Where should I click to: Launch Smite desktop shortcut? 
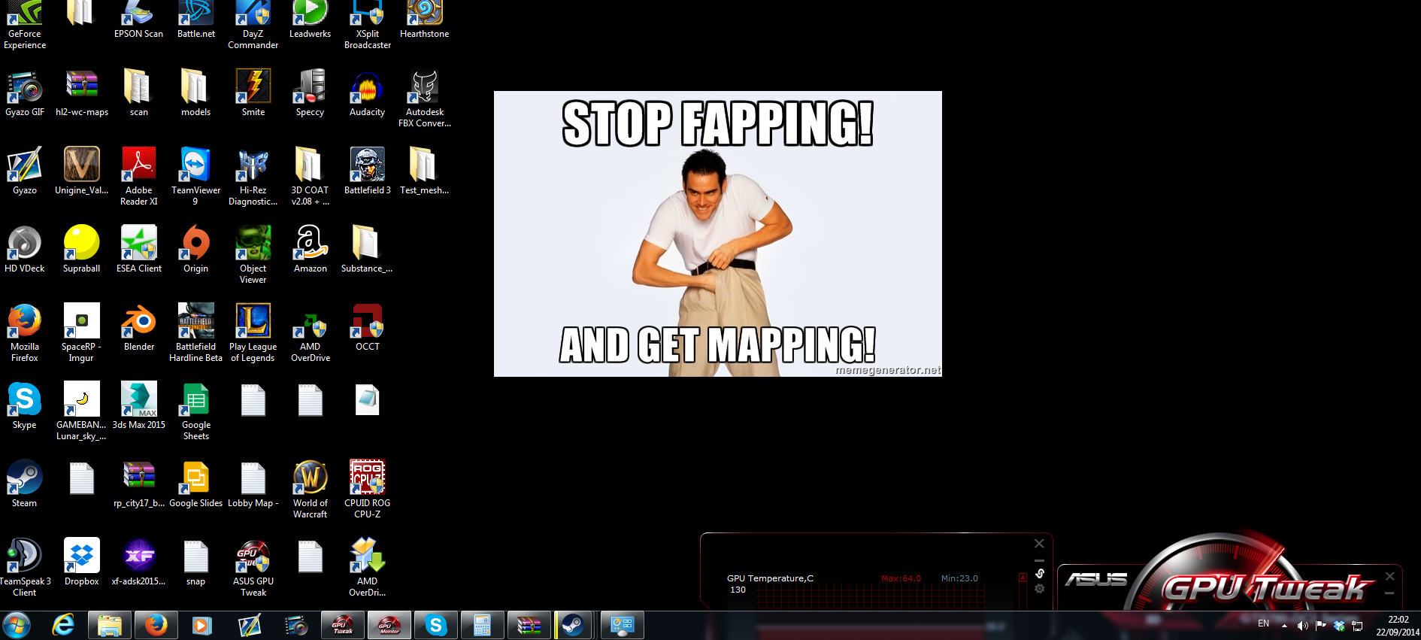click(x=253, y=93)
